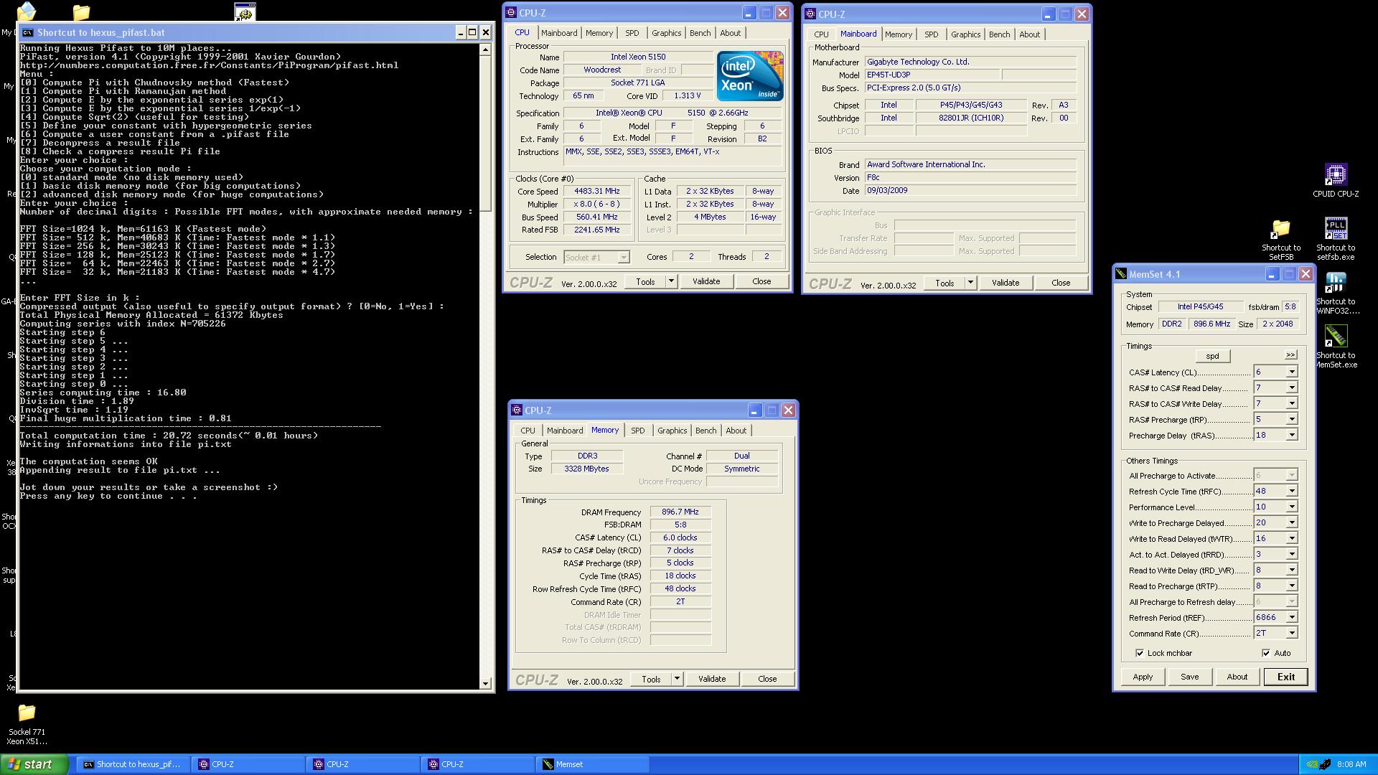Open the RAS# Precharge (tRP) dropdown
Screen dimensions: 1378x775
1291,419
